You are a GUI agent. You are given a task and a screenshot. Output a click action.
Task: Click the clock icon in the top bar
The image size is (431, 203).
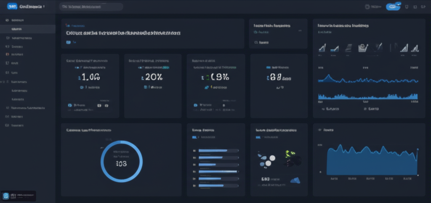(x=367, y=7)
